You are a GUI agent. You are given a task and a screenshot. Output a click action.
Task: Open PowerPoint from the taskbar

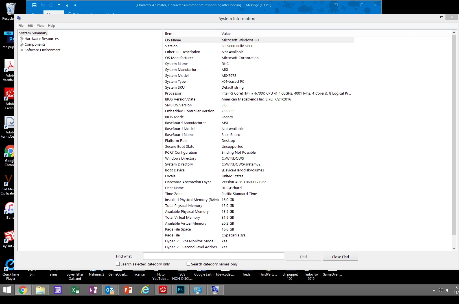[128, 290]
